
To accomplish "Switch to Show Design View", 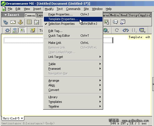I will 22,30.
